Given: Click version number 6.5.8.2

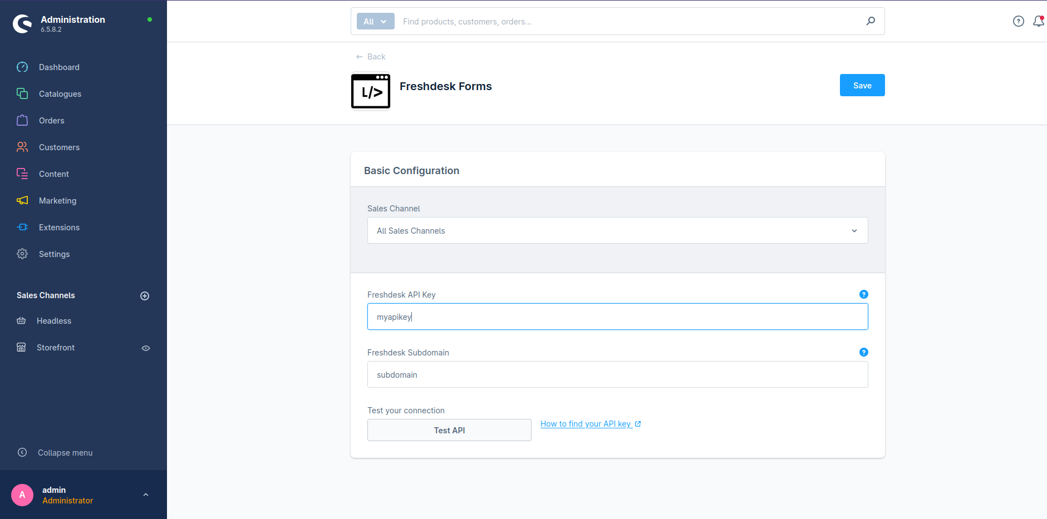Looking at the screenshot, I should (51, 29).
